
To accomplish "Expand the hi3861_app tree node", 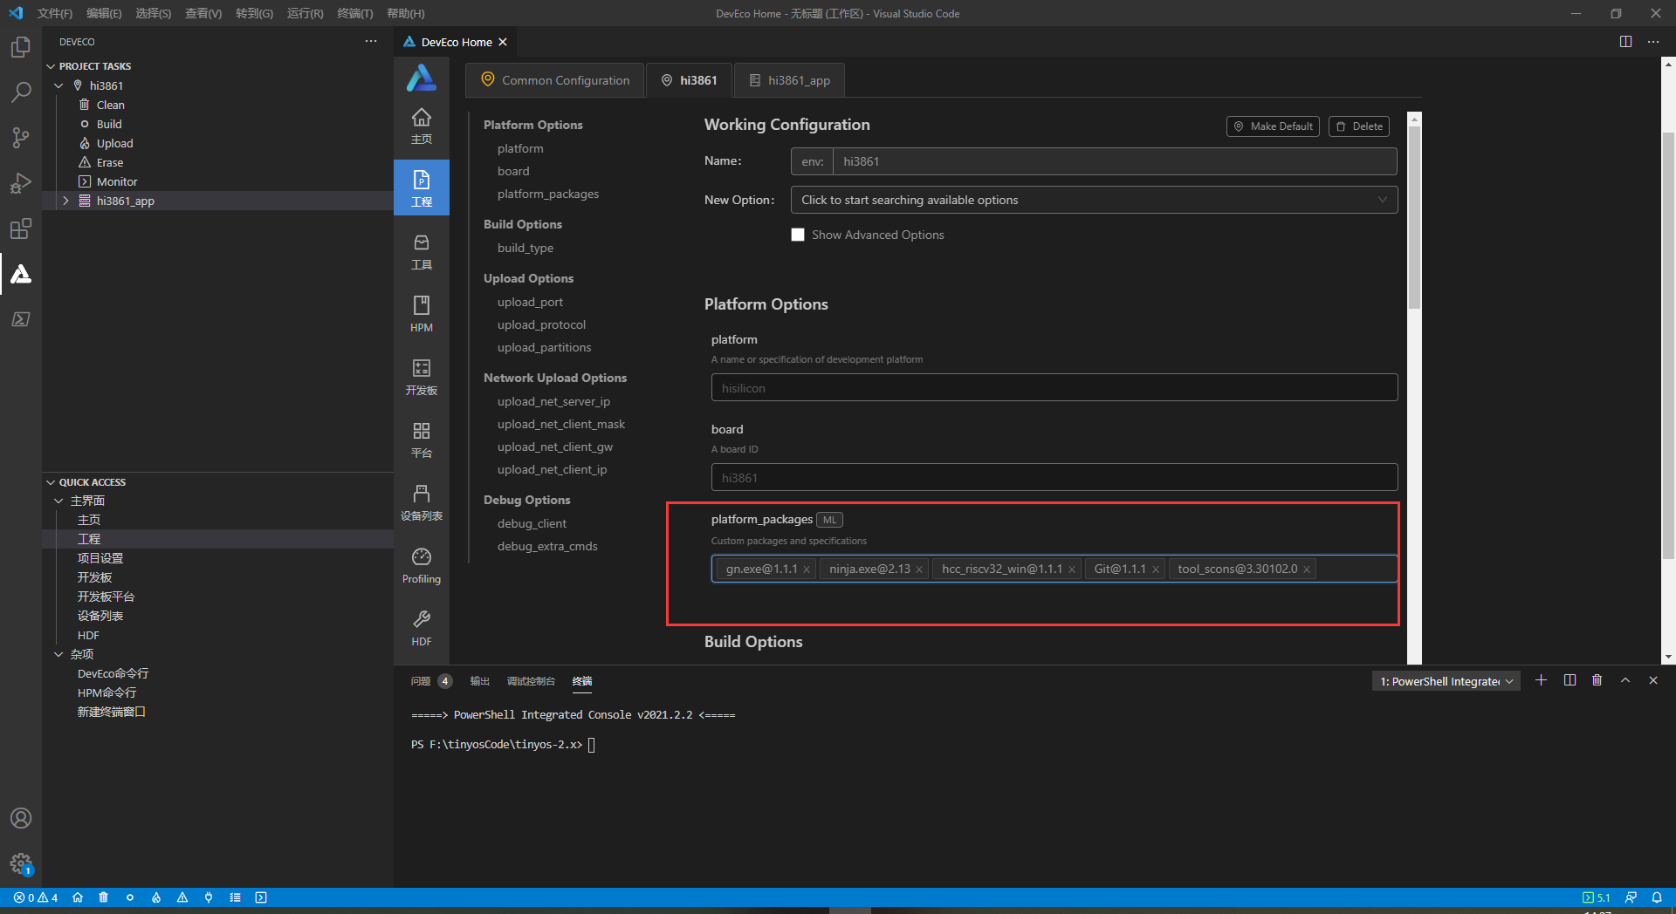I will 66,201.
